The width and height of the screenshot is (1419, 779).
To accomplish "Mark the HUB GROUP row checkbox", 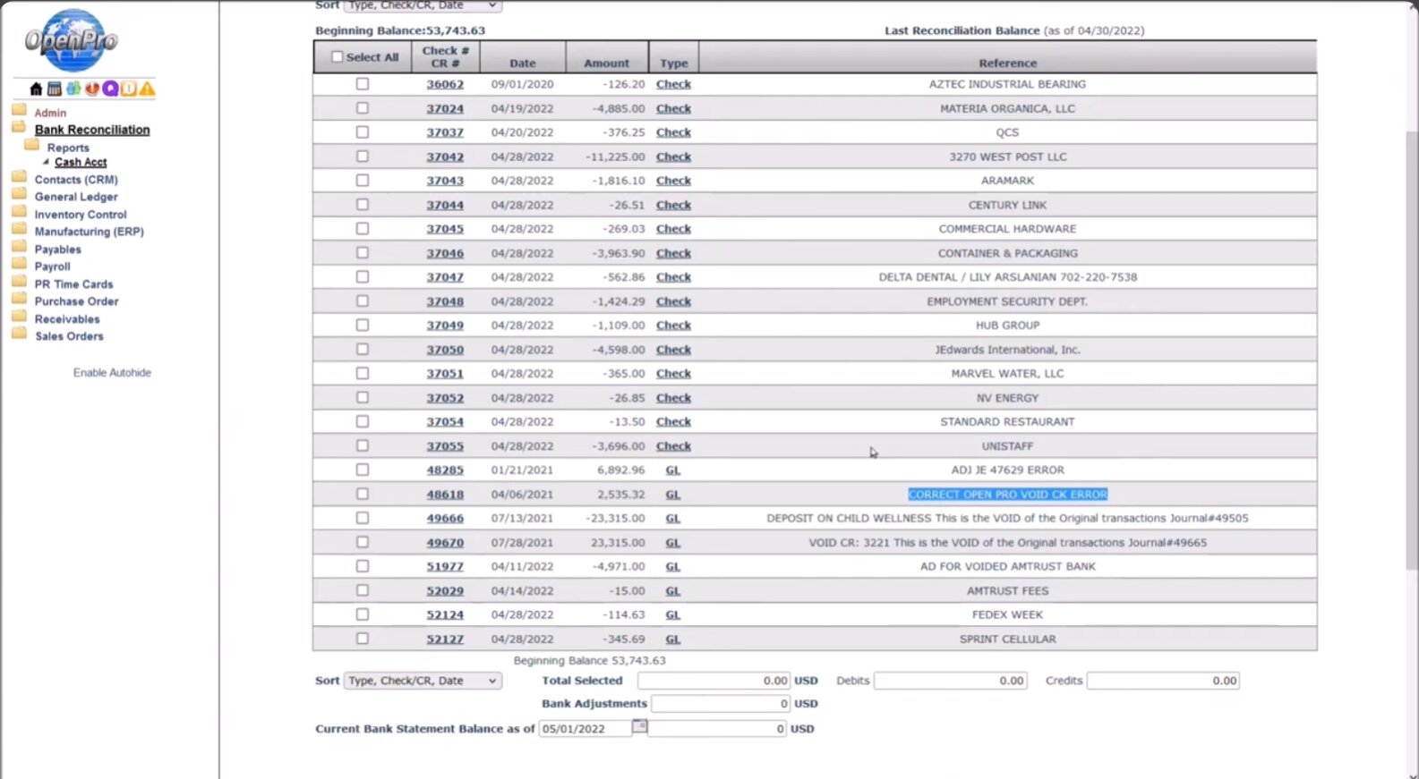I will 363,325.
